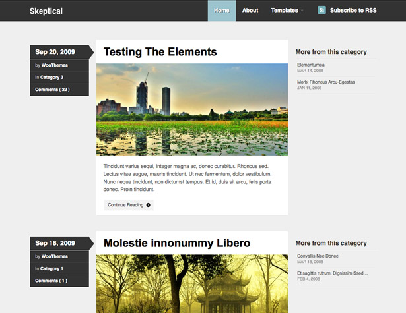The image size is (406, 313).
Task: Click the MAR 18, 2008 date text
Action: pyautogui.click(x=310, y=262)
